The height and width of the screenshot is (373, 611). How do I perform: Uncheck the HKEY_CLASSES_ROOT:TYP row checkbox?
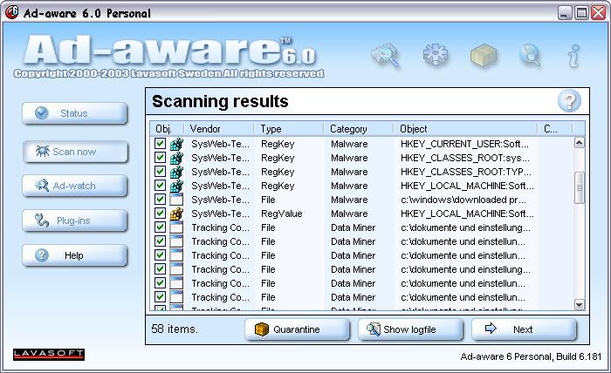(160, 172)
